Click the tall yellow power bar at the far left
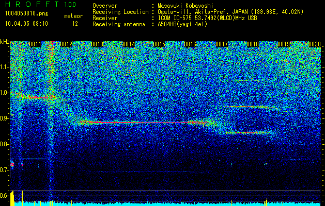 [12, 198]
